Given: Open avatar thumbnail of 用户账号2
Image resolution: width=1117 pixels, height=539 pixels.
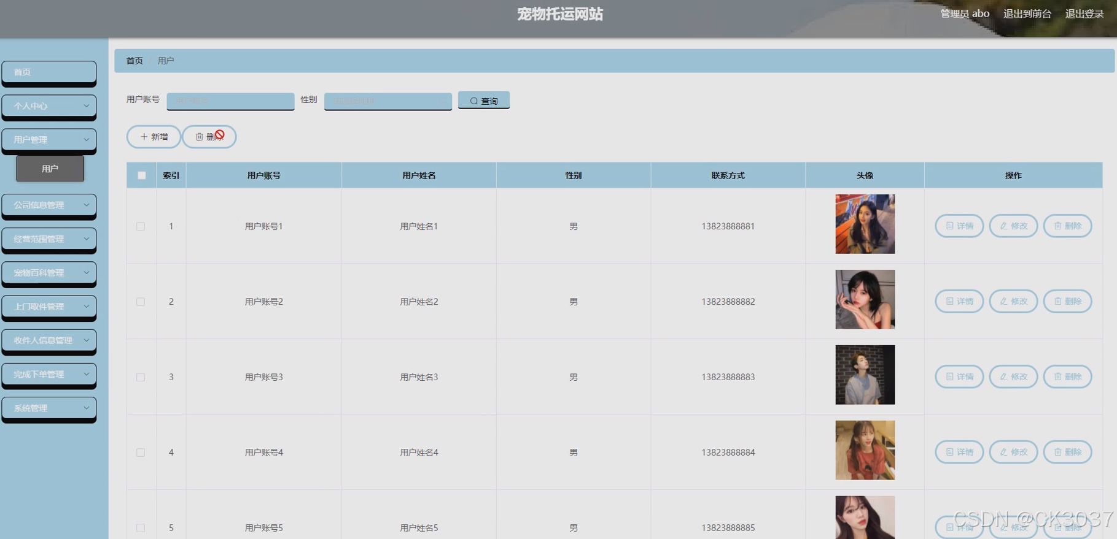Looking at the screenshot, I should pyautogui.click(x=865, y=299).
